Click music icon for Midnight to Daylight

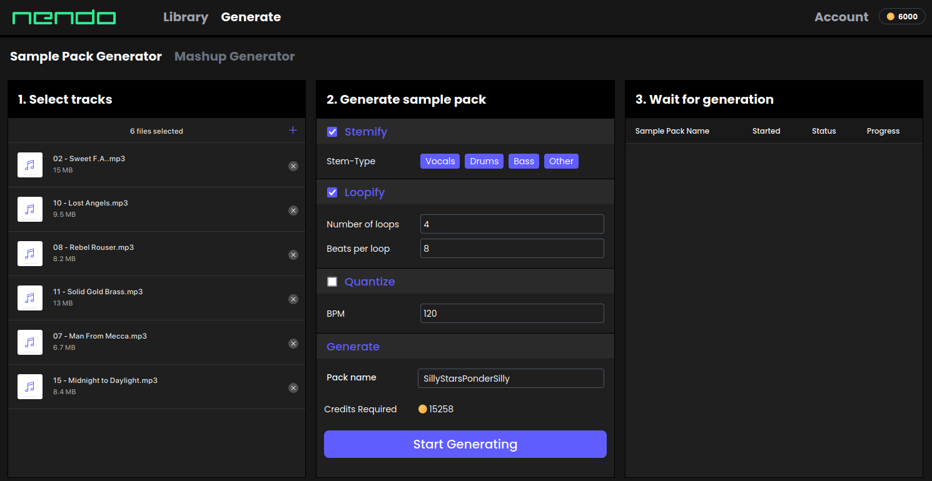(x=30, y=387)
